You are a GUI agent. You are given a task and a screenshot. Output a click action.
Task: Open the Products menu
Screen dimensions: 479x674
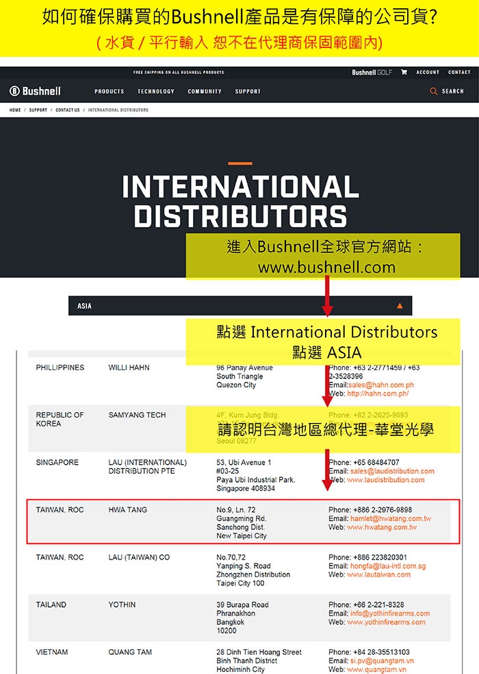pos(109,91)
